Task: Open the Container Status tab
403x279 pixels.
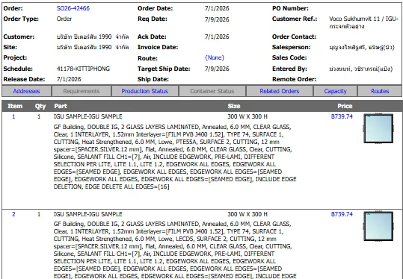Action: [212, 91]
